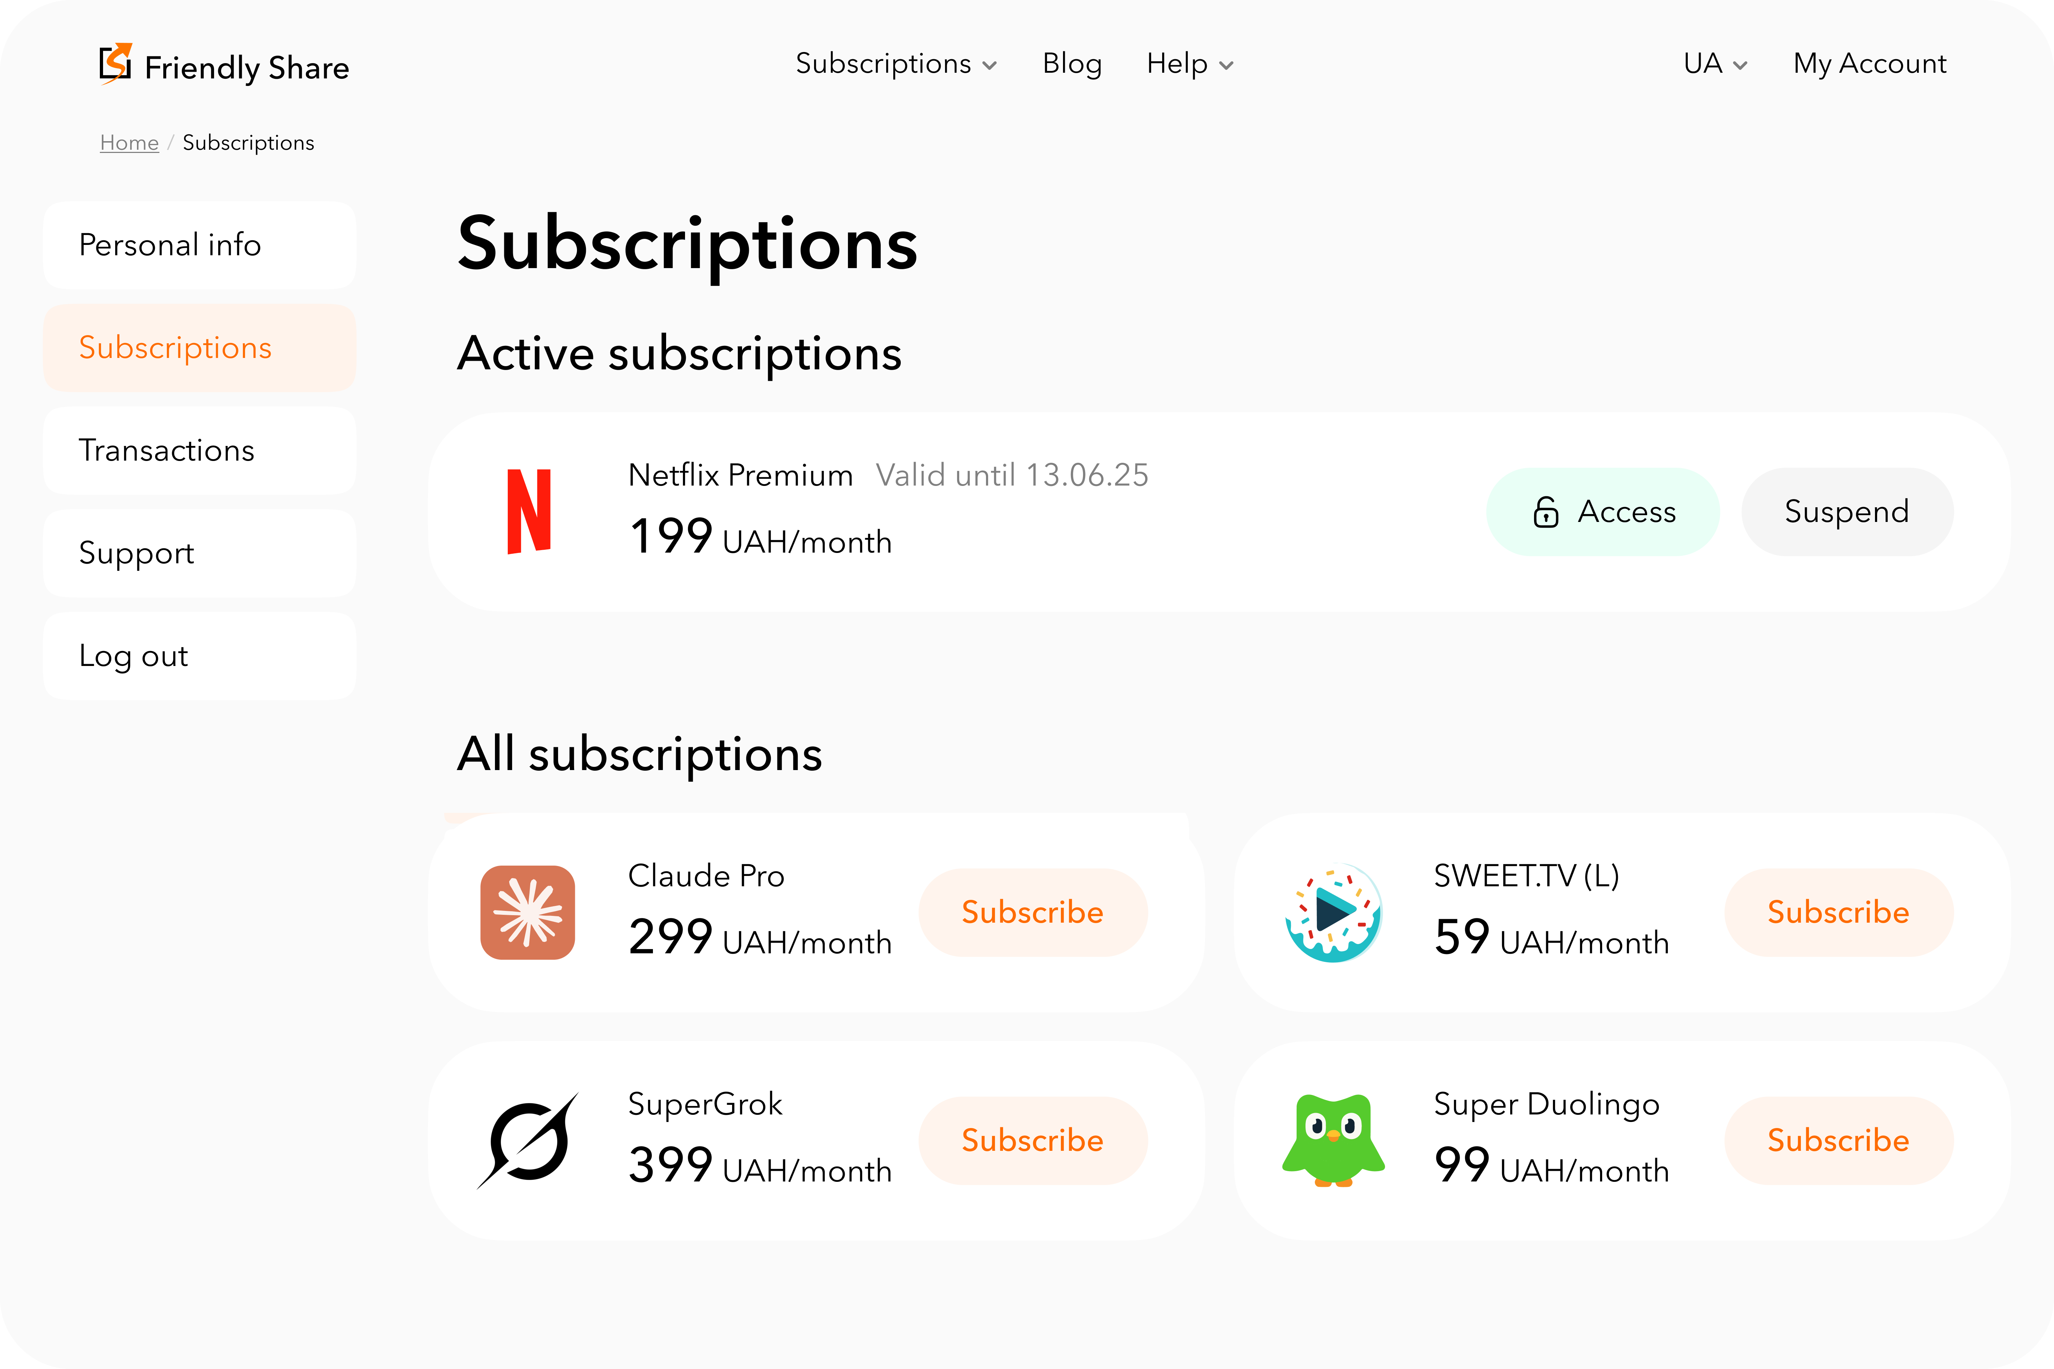2054x1369 pixels.
Task: Suspend the Netflix Premium subscription
Action: pyautogui.click(x=1847, y=512)
